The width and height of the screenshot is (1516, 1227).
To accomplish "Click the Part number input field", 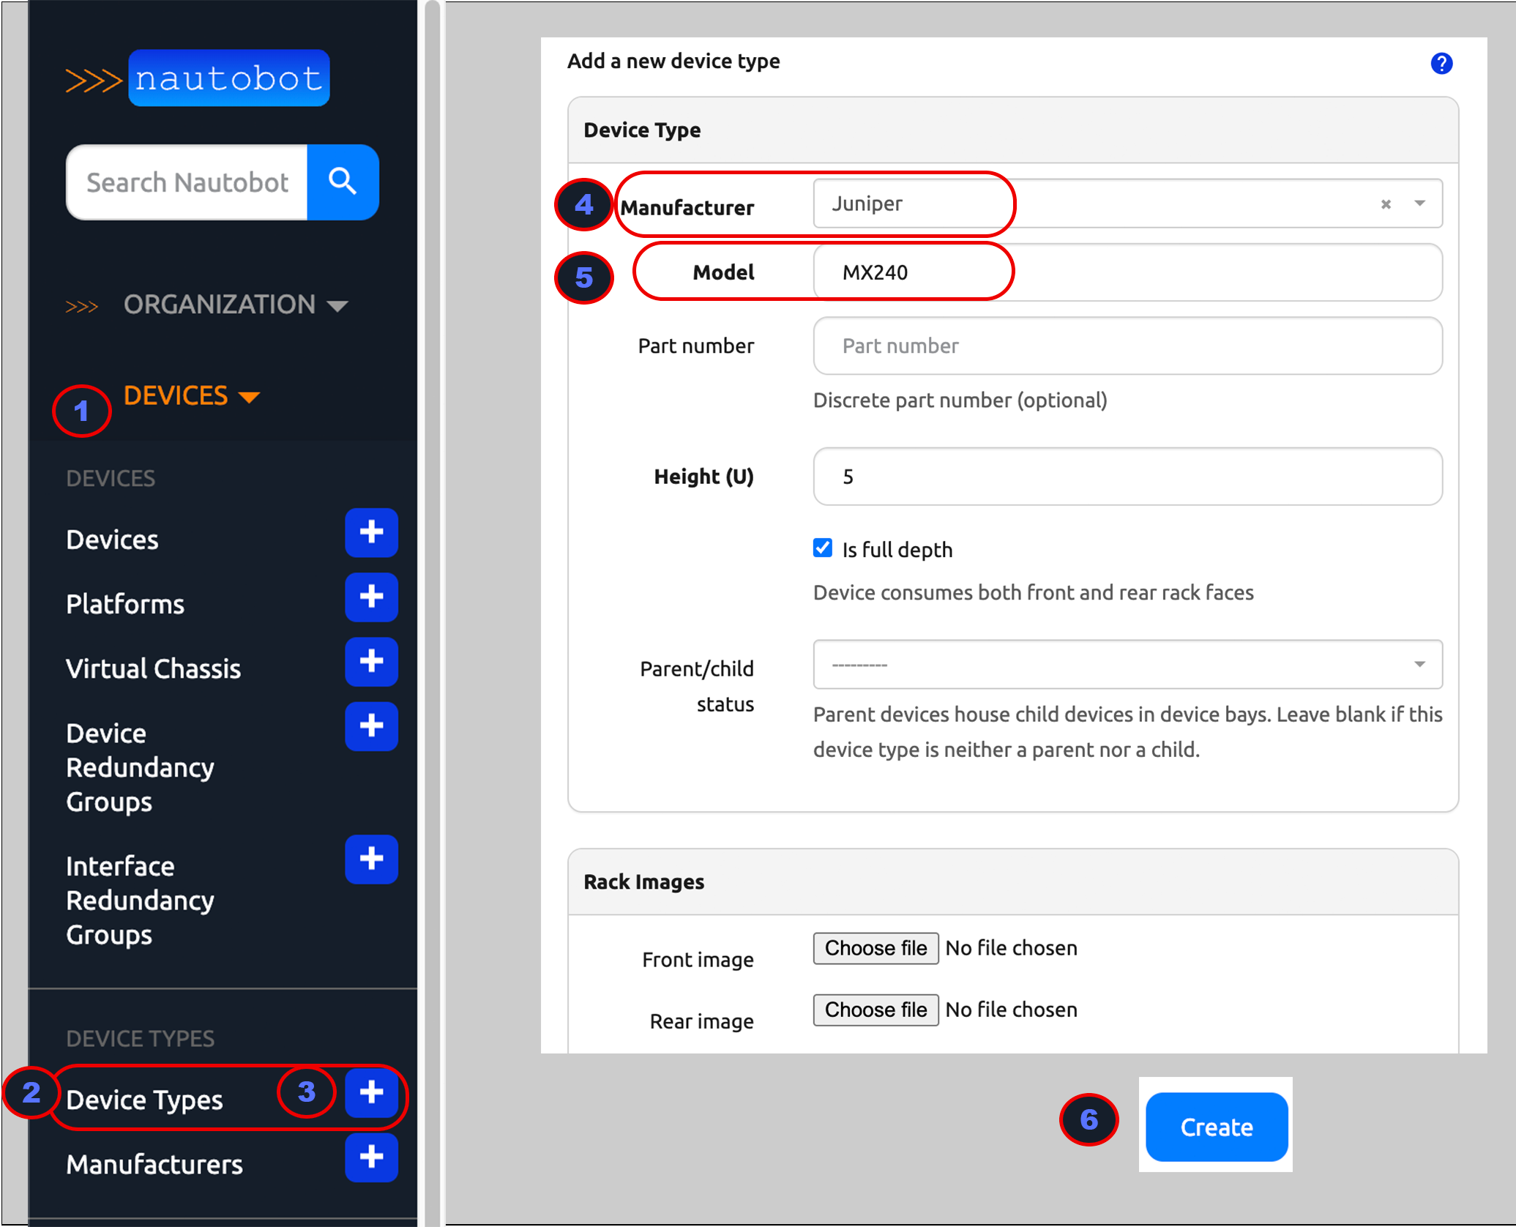I will [1127, 347].
